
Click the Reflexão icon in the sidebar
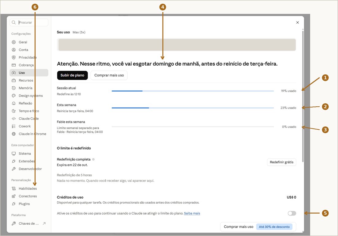(14, 103)
